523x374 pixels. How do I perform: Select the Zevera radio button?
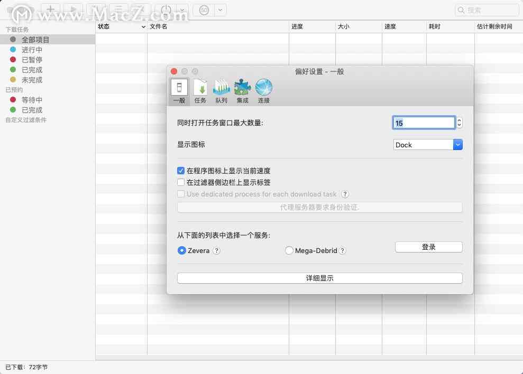[x=181, y=251]
